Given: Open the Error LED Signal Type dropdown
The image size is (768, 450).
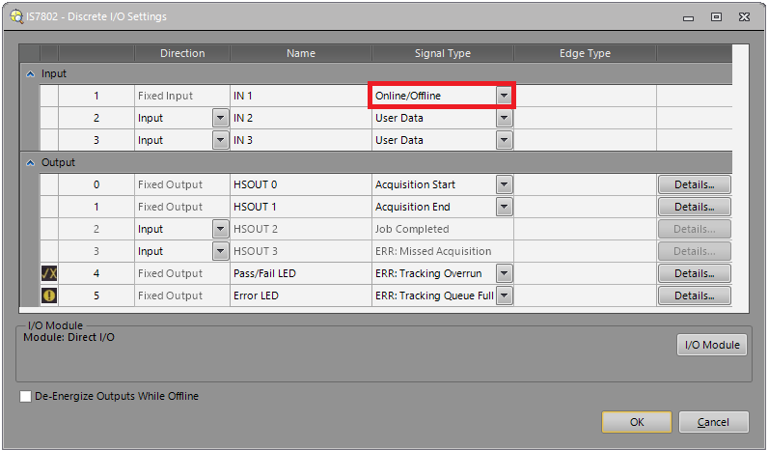Looking at the screenshot, I should [504, 295].
